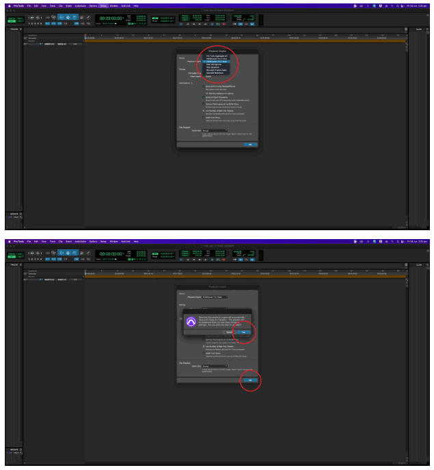Open the Options menu in the lower screenshot

click(93, 241)
